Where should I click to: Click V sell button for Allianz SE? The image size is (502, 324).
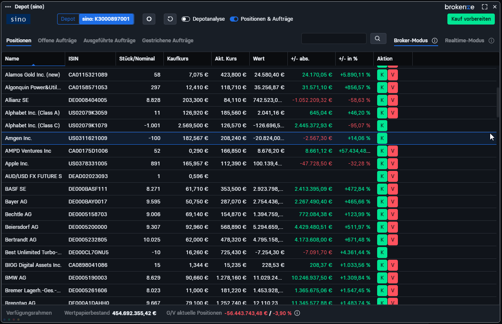(392, 100)
